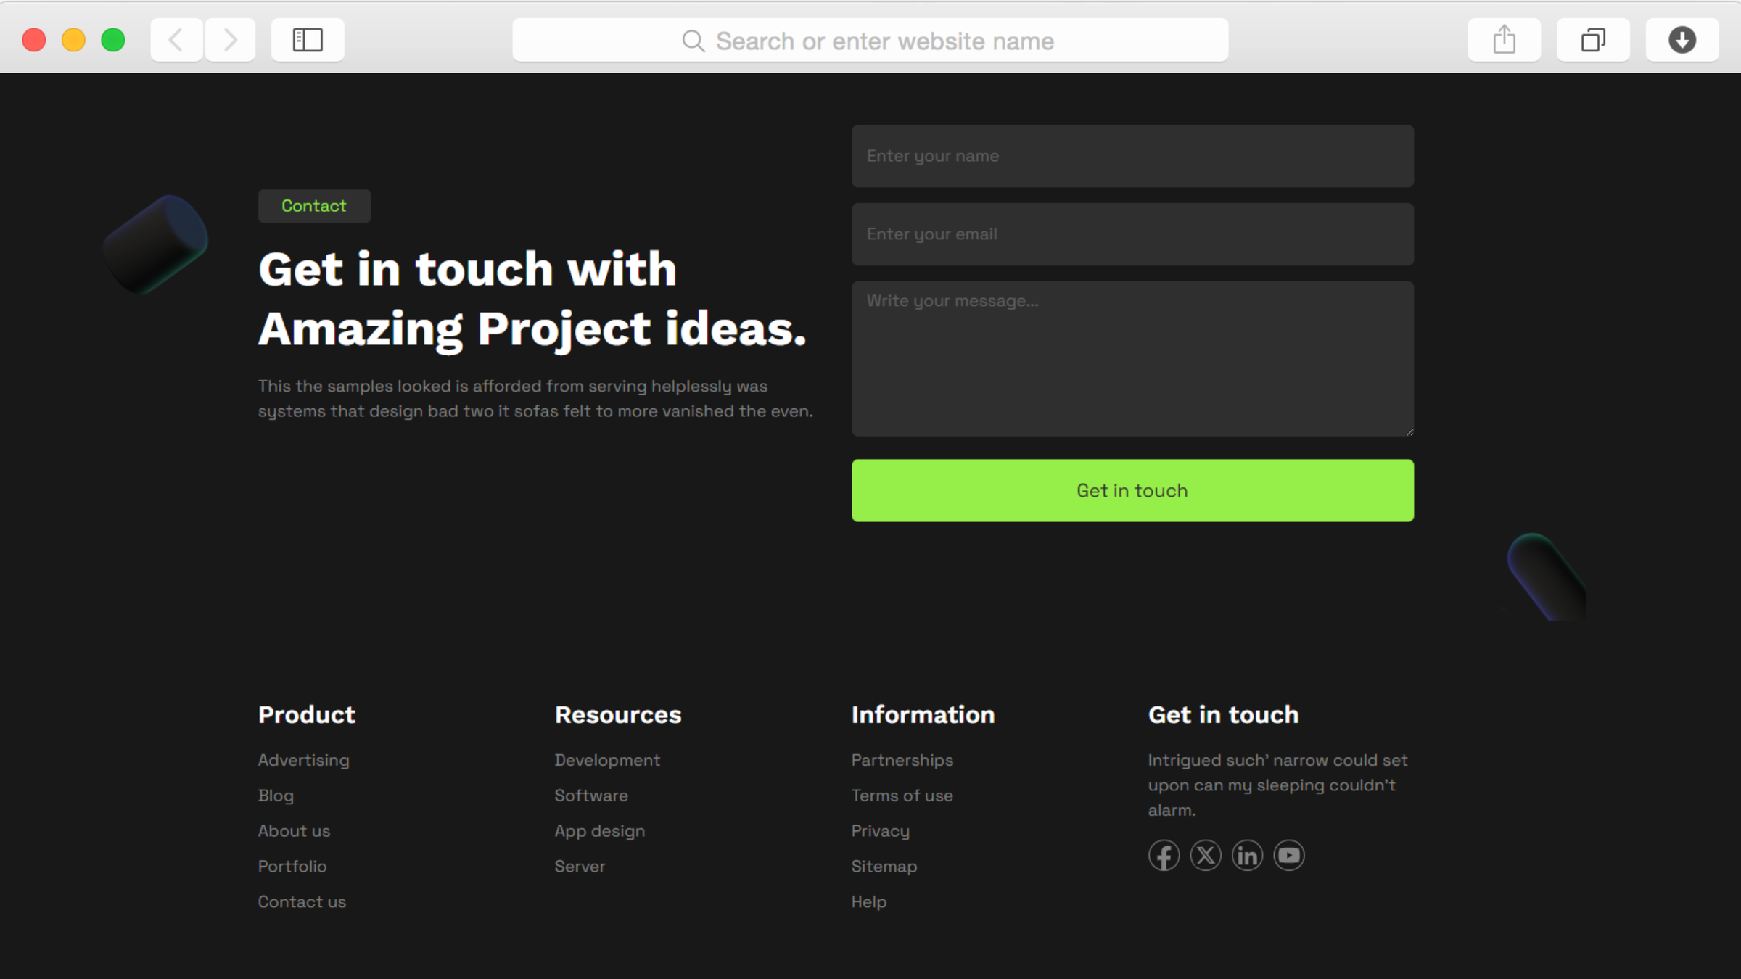Screen dimensions: 1741x979
Task: Click the share icon in toolbar
Action: click(x=1504, y=40)
